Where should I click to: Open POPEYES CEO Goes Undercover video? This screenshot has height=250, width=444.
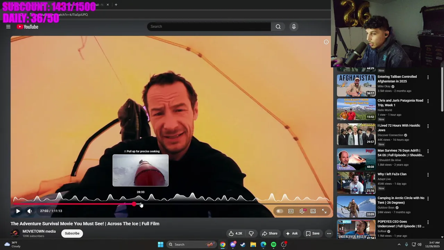tap(401, 224)
